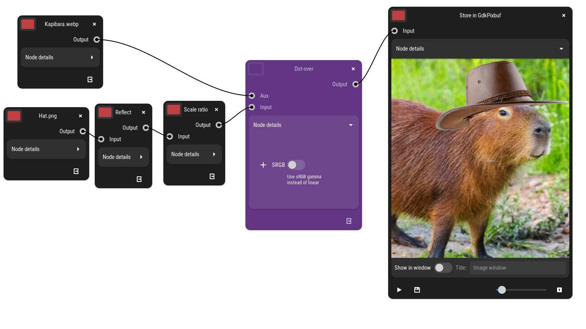Click the Title field showing Image window

pos(517,268)
